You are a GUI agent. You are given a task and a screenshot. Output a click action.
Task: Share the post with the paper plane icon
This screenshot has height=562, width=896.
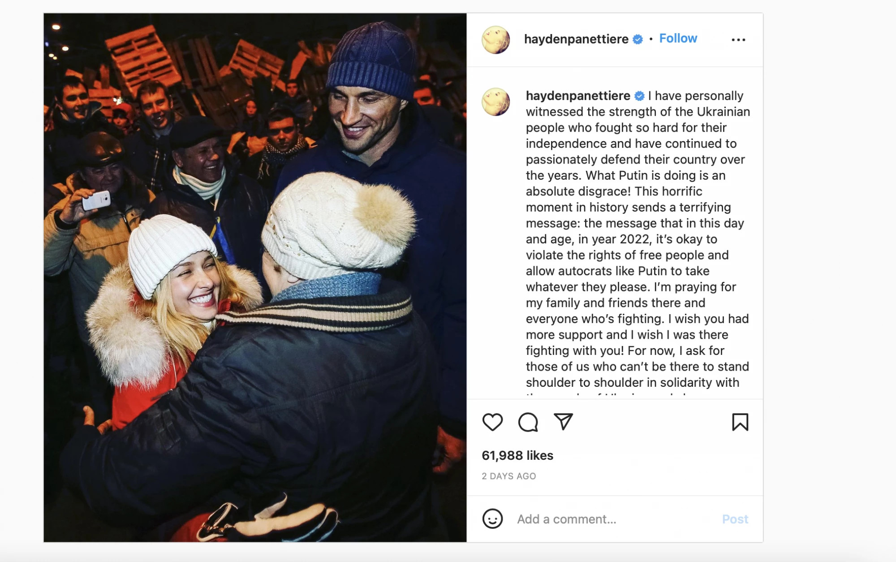(563, 422)
